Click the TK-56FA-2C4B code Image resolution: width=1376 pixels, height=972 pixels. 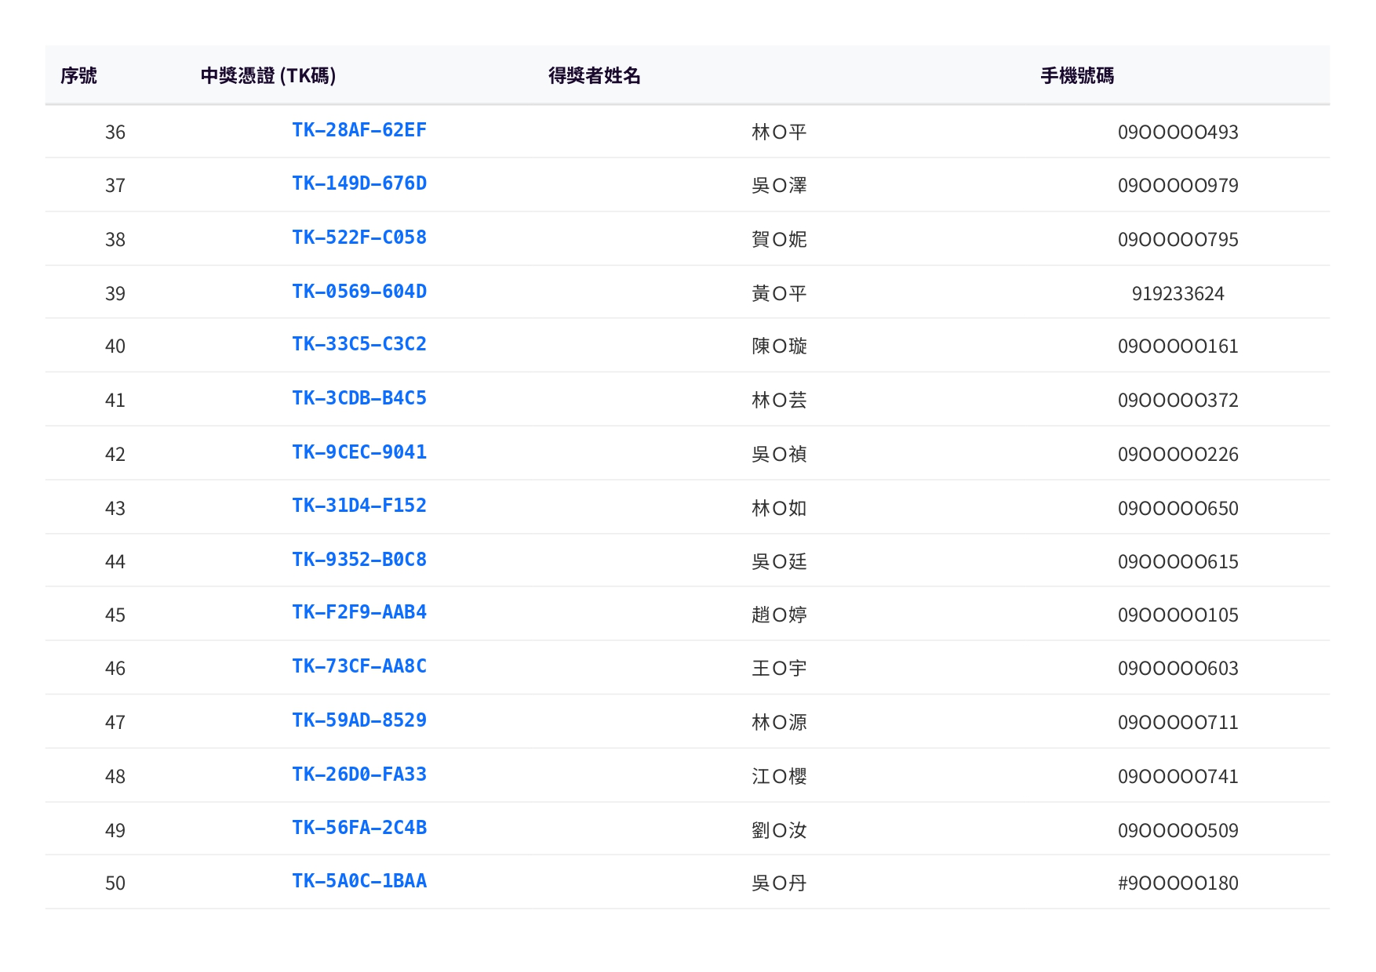click(x=359, y=828)
